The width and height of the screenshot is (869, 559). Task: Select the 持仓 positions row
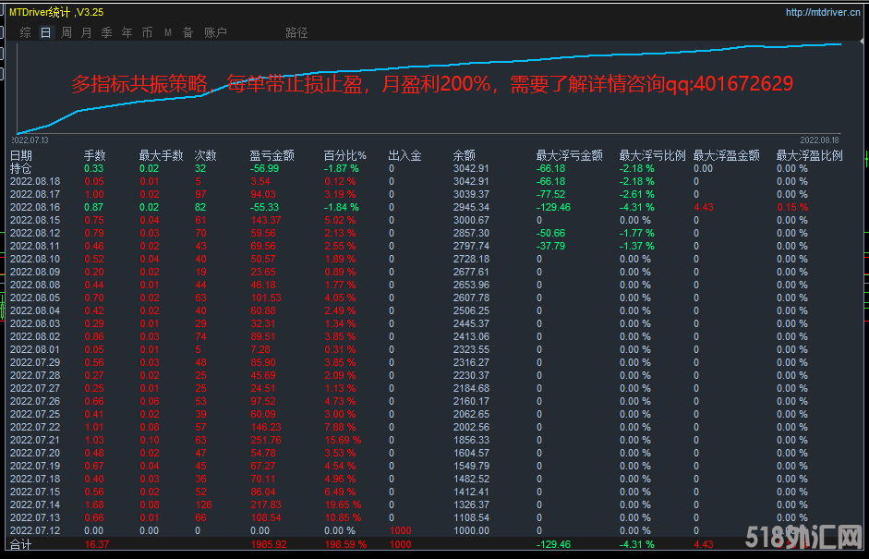21,168
